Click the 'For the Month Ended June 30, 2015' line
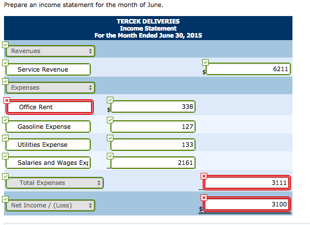310x225 pixels. pos(148,36)
